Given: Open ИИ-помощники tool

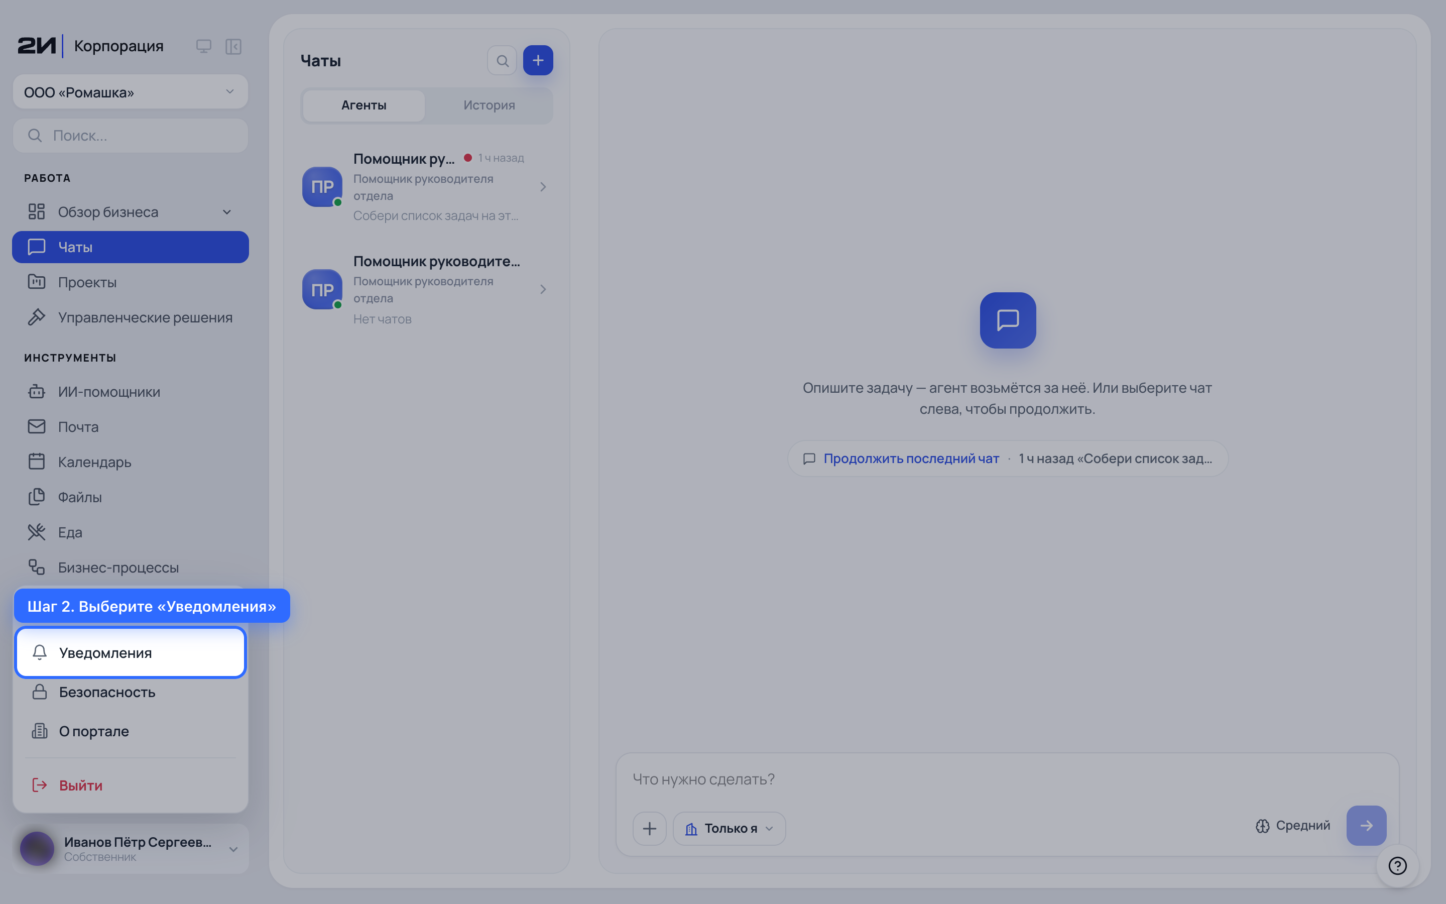Looking at the screenshot, I should 130,392.
